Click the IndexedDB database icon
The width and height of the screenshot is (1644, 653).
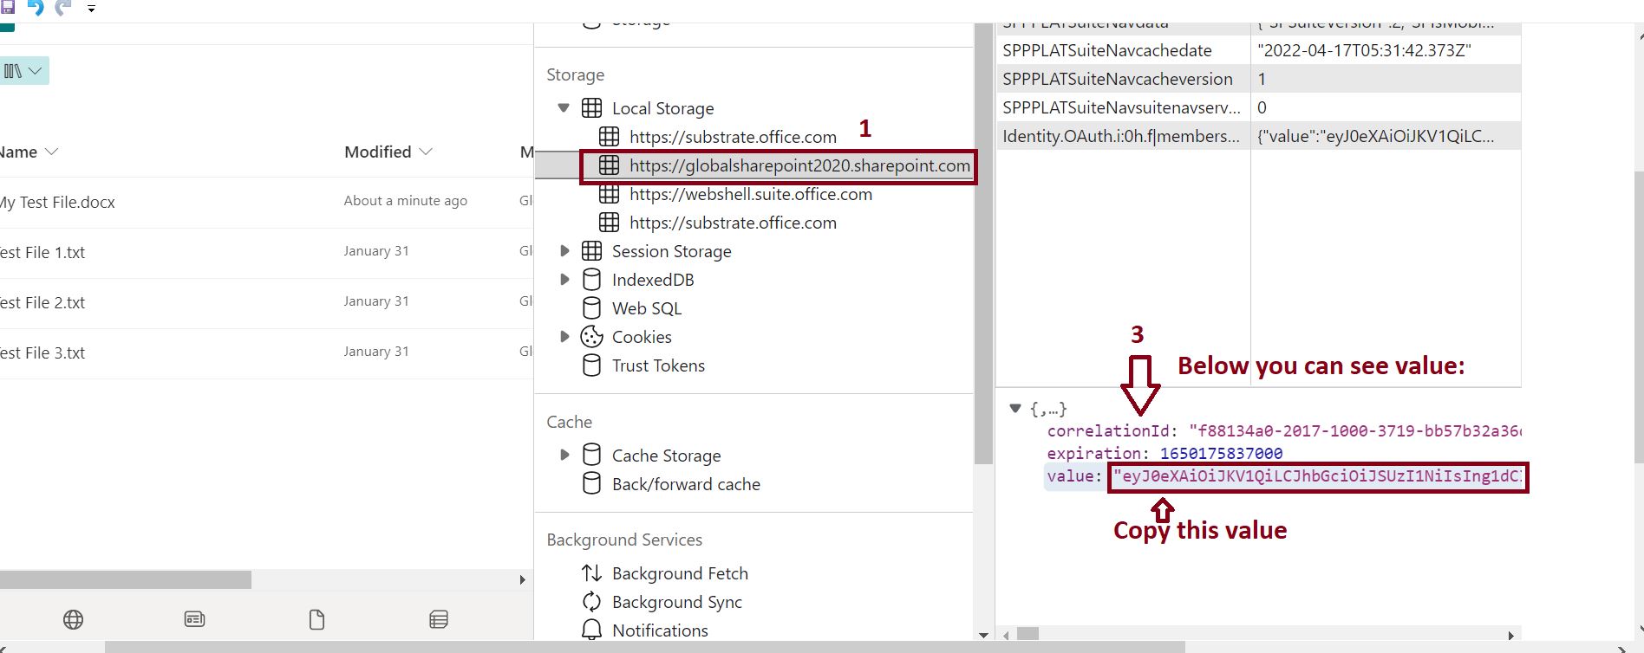click(x=591, y=280)
